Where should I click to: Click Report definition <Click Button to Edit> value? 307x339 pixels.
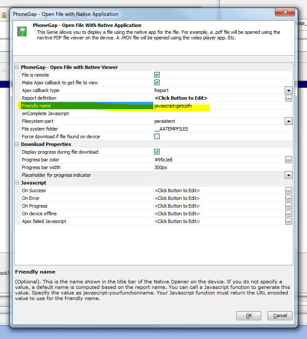181,98
